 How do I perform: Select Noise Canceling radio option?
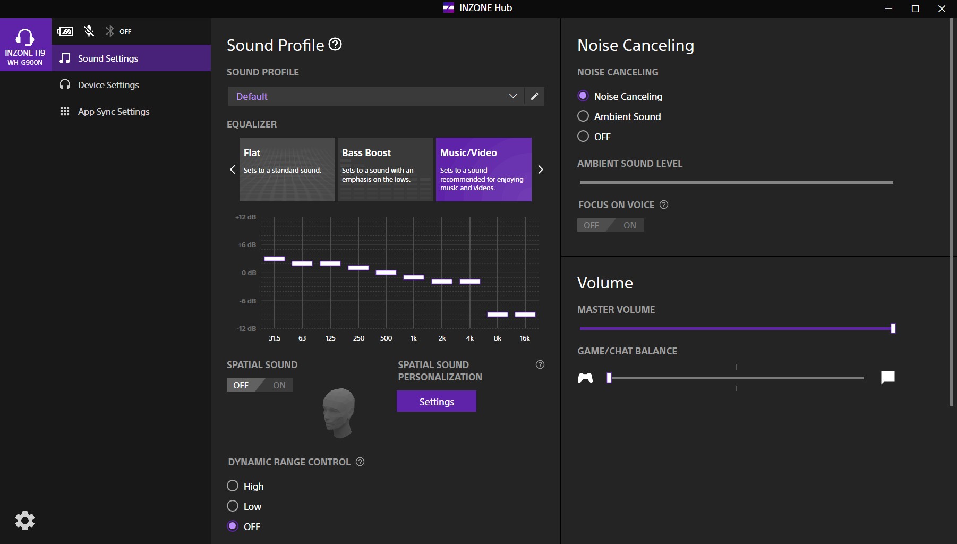[583, 96]
